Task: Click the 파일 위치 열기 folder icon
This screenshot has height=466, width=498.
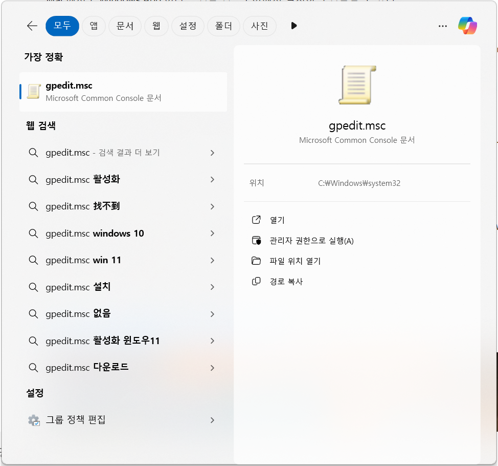Action: [x=256, y=261]
